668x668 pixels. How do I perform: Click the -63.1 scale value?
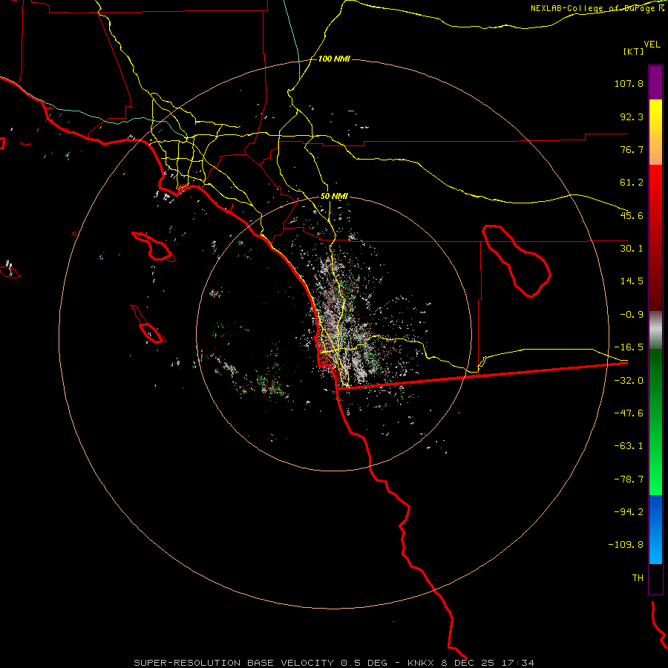pyautogui.click(x=629, y=446)
